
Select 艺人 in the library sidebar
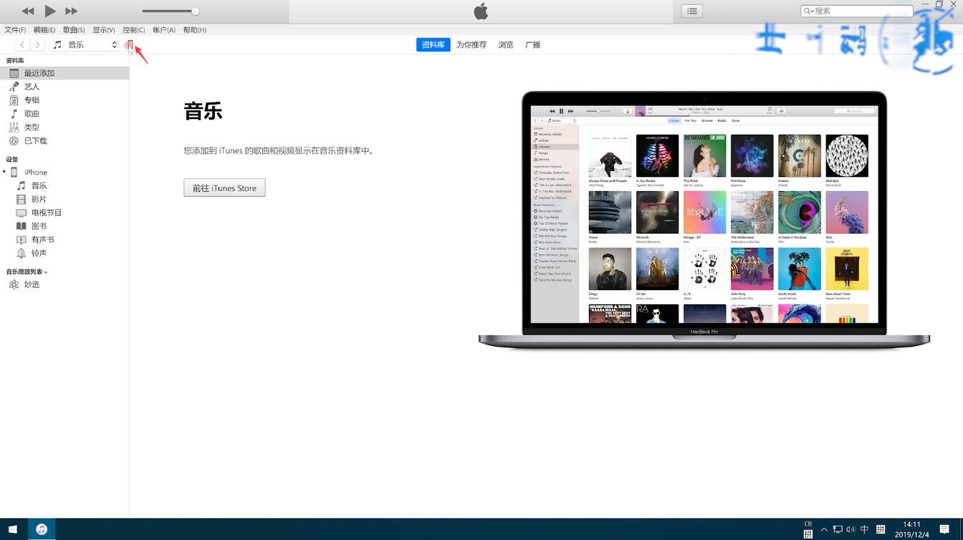click(x=64, y=87)
